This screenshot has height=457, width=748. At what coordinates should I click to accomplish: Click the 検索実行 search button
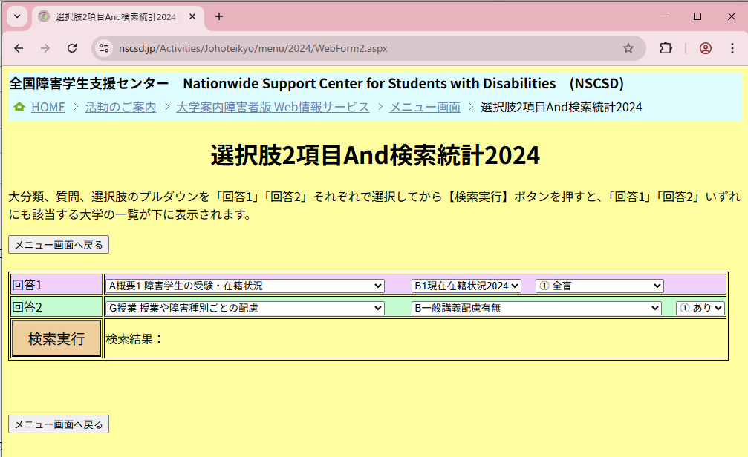pyautogui.click(x=56, y=339)
